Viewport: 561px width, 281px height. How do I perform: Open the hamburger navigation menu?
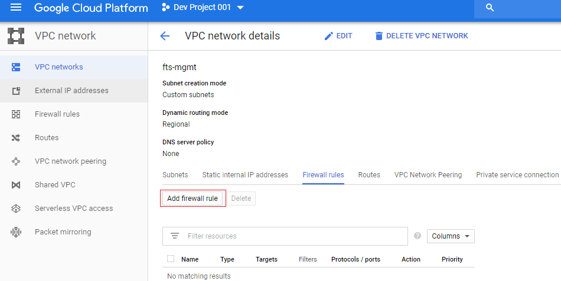click(x=16, y=8)
